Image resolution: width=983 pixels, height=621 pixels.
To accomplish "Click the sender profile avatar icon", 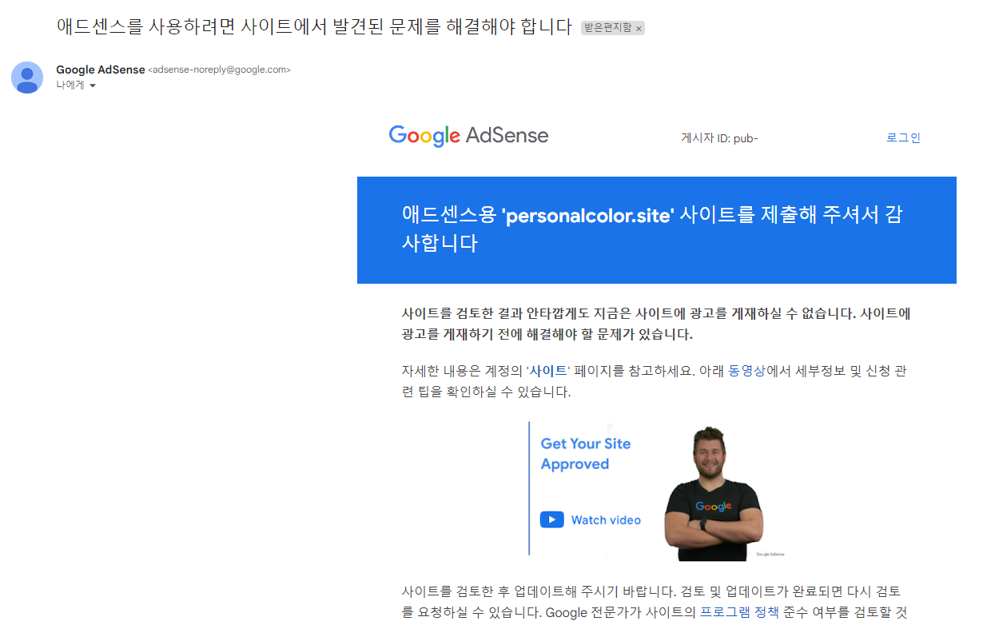I will click(x=27, y=77).
